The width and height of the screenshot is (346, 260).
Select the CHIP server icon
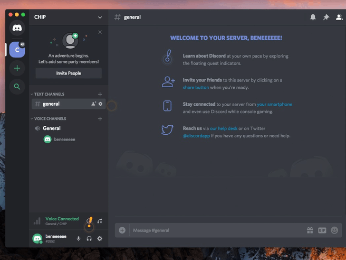17,50
